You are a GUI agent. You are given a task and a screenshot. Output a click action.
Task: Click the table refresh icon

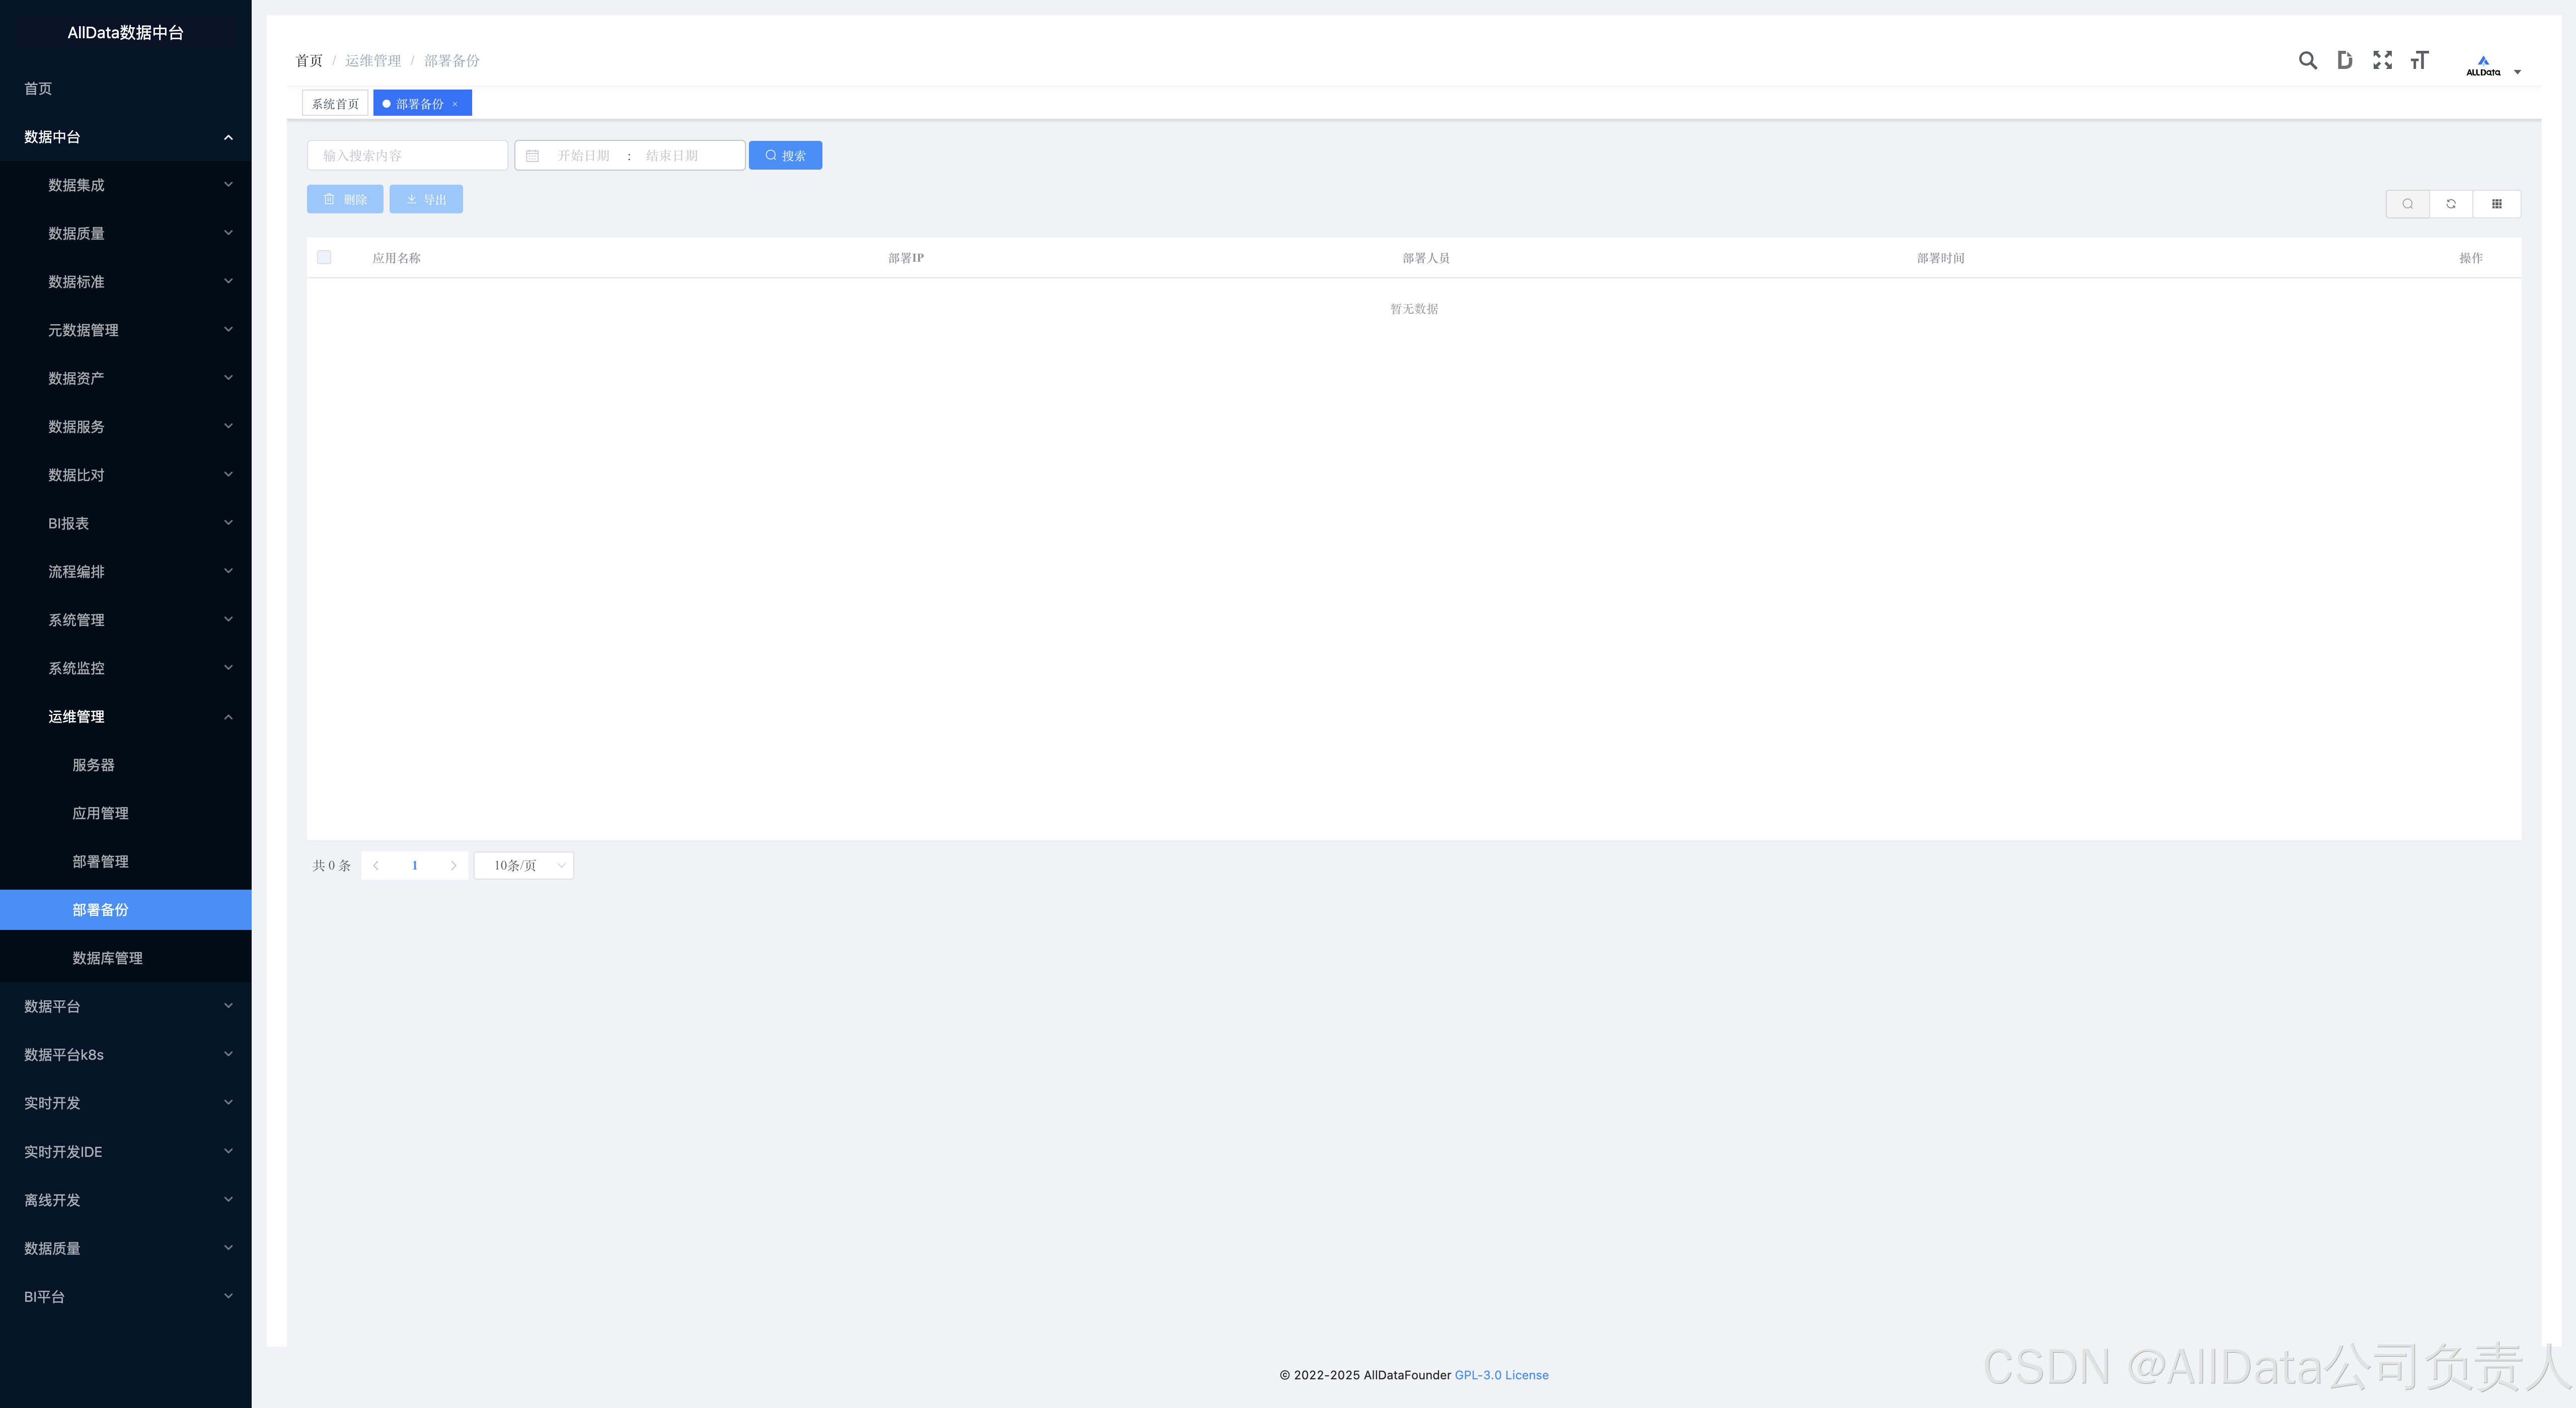click(x=2451, y=204)
